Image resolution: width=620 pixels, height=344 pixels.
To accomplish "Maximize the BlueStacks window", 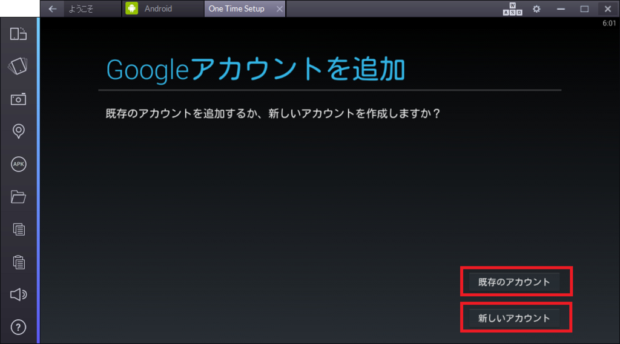I will [x=584, y=8].
